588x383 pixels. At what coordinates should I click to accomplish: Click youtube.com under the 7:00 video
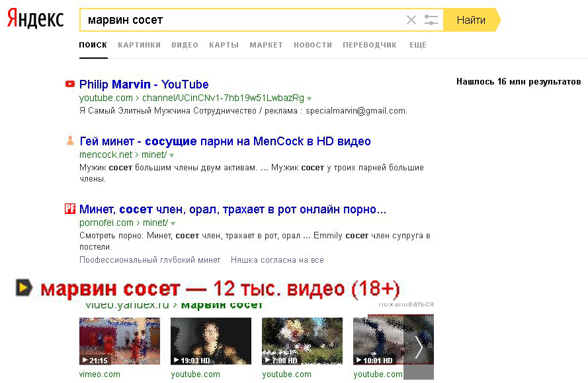pyautogui.click(x=287, y=374)
